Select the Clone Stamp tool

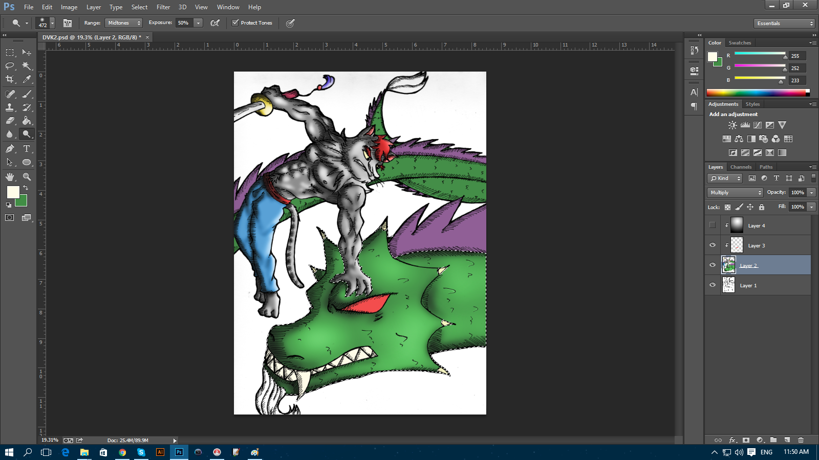(10, 107)
